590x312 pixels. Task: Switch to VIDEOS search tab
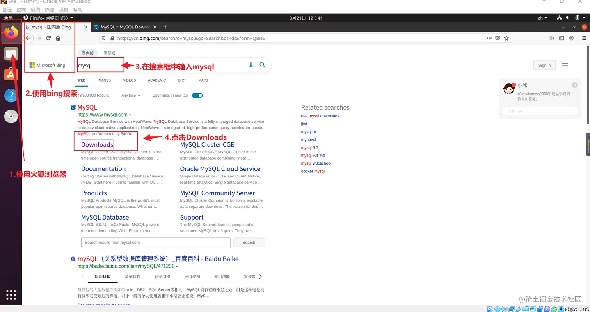(130, 80)
